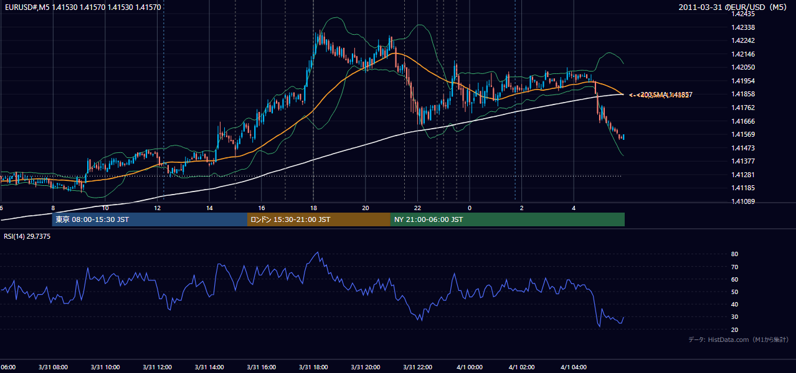The image size is (796, 373).
Task: Click price axis label 1.41089
Action: pyautogui.click(x=744, y=201)
